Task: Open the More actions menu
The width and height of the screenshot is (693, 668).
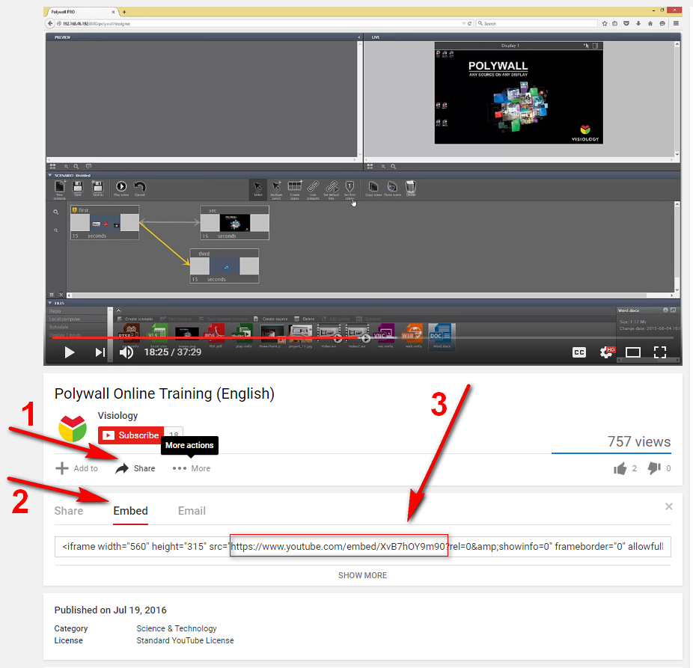Action: click(192, 468)
